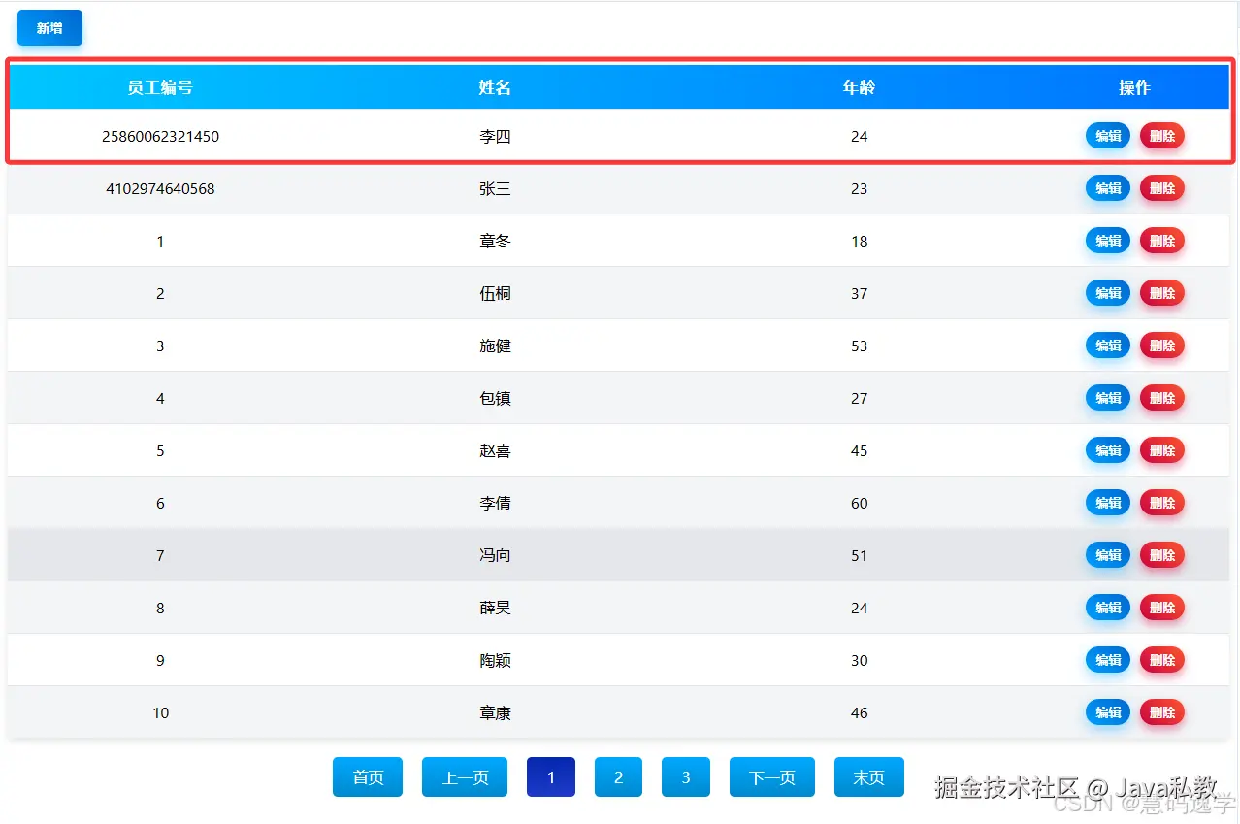This screenshot has height=824, width=1240.
Task: Open edit for 施健
Action: click(1108, 346)
